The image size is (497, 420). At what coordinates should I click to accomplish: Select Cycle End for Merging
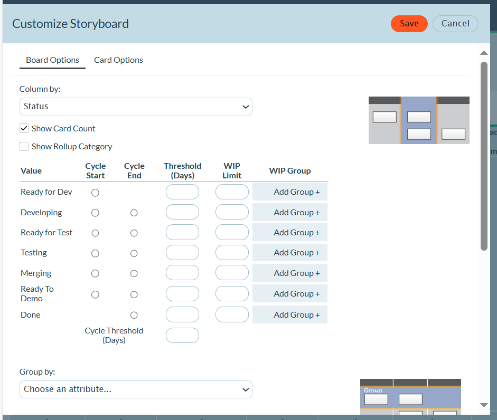tap(134, 273)
